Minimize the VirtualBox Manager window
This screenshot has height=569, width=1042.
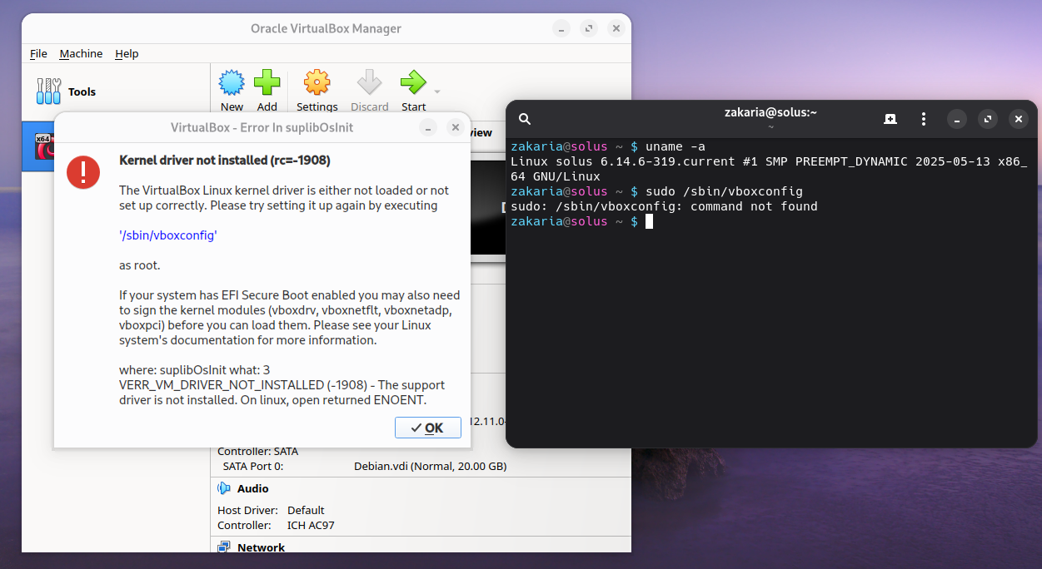pyautogui.click(x=562, y=28)
